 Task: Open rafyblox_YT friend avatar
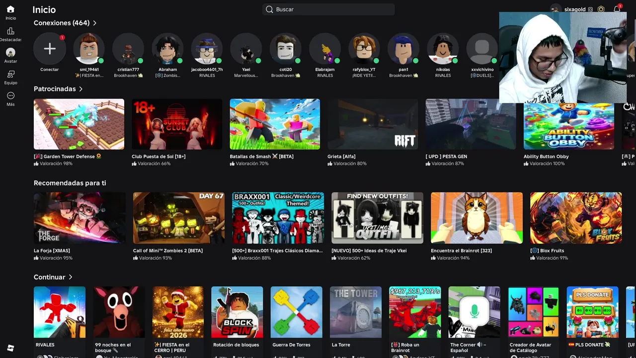(364, 48)
